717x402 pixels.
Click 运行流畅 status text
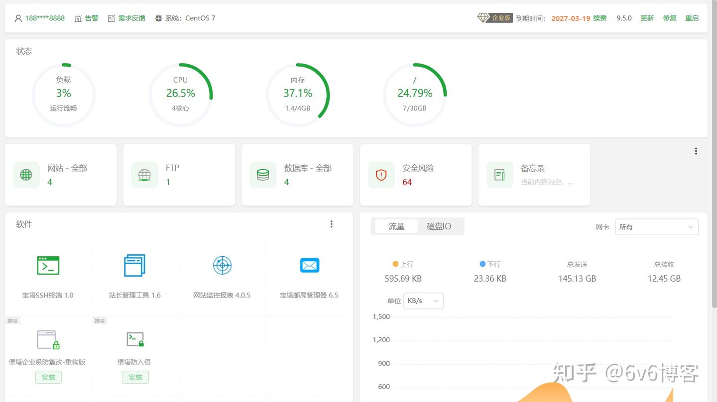[x=63, y=108]
